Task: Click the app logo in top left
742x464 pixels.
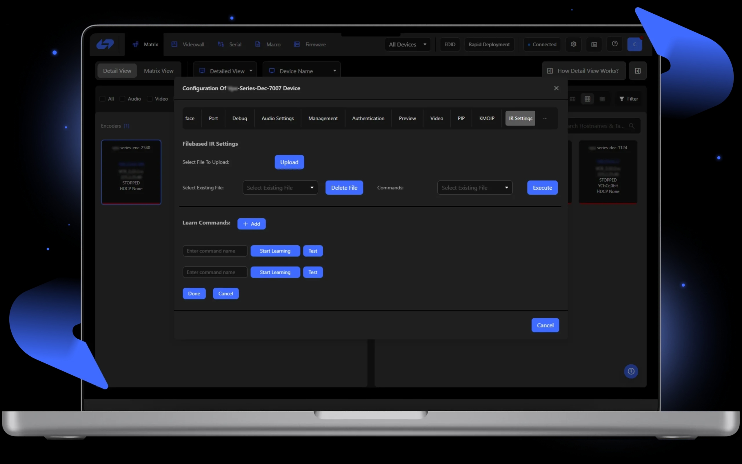Action: (105, 44)
